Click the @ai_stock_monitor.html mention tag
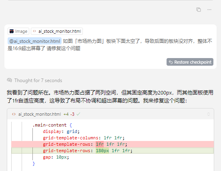221x171 pixels. click(x=34, y=41)
